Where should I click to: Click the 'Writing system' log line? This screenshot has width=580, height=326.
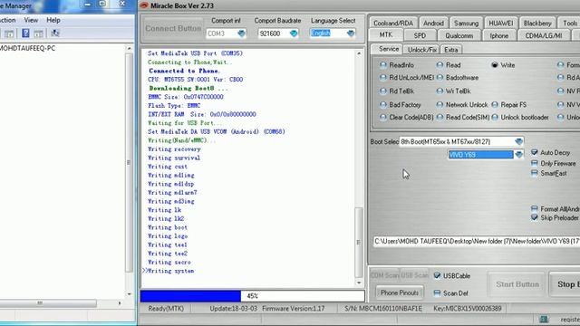(170, 271)
